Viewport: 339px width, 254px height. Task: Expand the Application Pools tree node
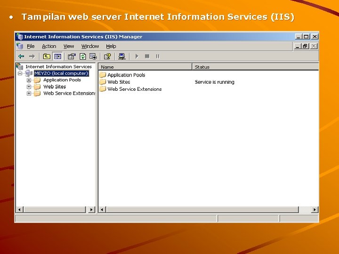point(29,80)
